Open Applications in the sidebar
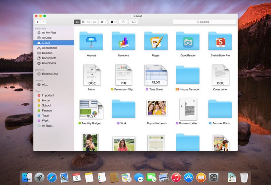Viewport: 271px width, 185px height. (x=54, y=48)
